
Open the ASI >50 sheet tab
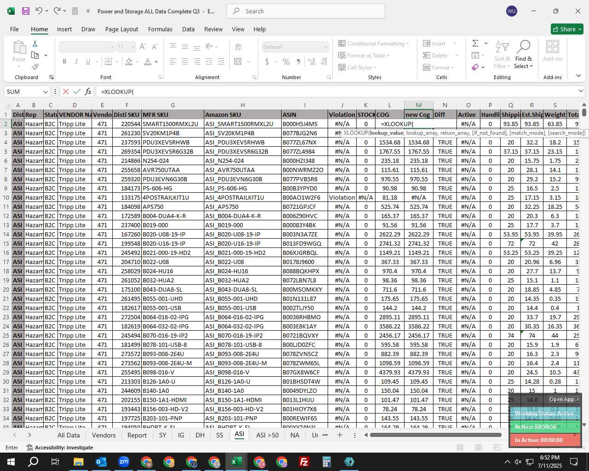(267, 435)
